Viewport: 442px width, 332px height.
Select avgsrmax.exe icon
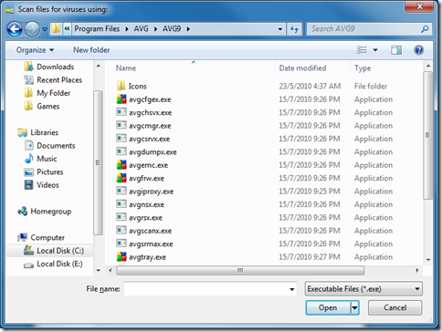121,244
